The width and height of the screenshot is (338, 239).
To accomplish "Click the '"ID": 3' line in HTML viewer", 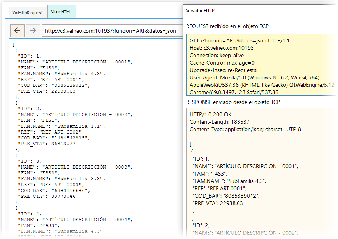I will click(x=32, y=161).
